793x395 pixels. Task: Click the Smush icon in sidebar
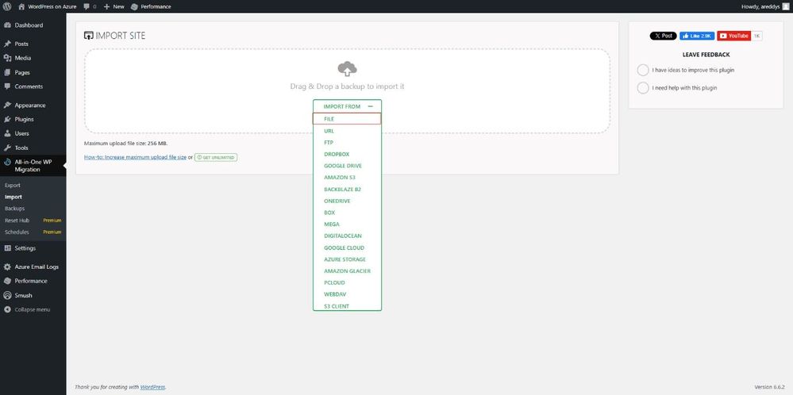[7, 296]
